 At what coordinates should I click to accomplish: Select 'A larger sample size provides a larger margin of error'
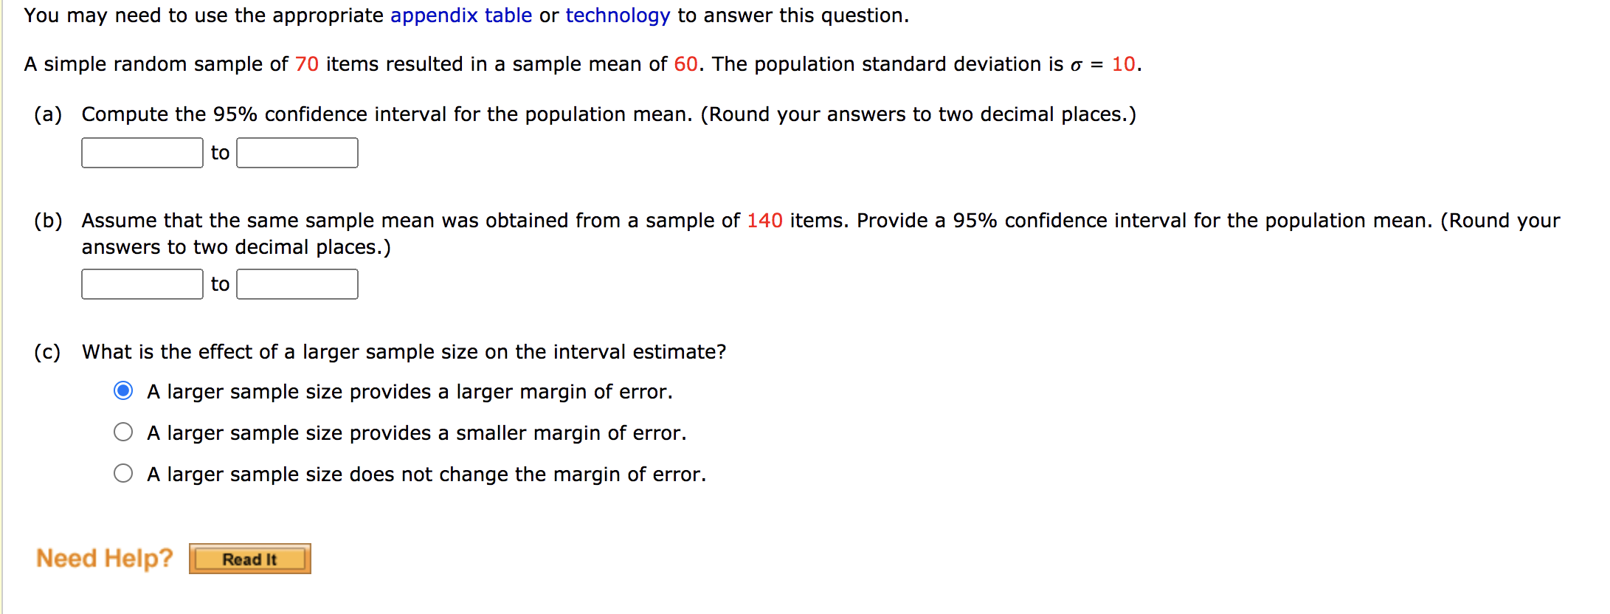(122, 391)
